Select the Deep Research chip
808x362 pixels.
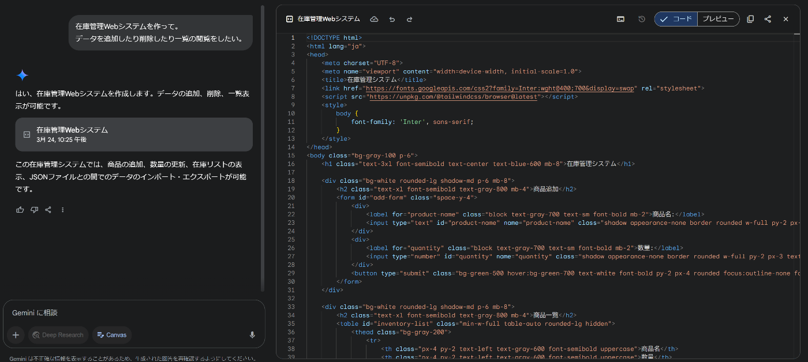58,335
